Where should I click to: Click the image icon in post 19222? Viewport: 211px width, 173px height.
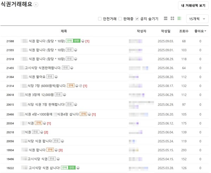[78, 168]
